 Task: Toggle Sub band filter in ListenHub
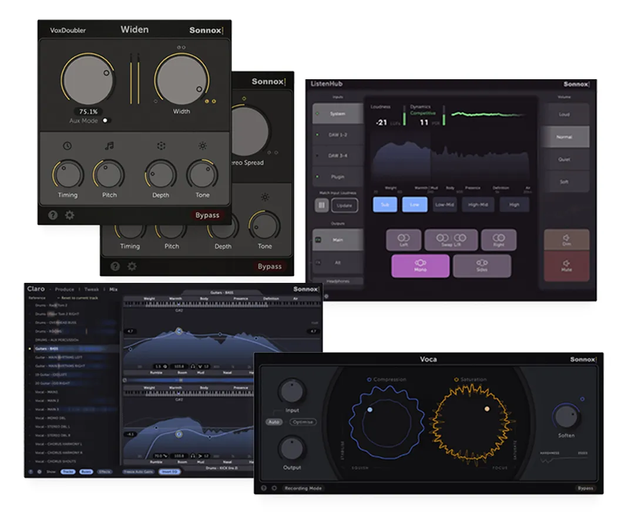point(385,204)
